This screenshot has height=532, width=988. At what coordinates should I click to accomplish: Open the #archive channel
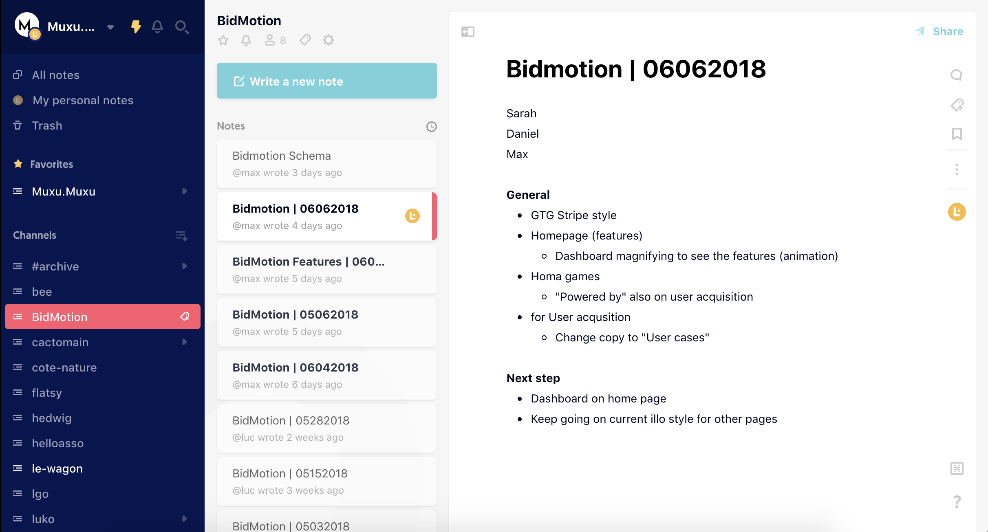point(103,266)
